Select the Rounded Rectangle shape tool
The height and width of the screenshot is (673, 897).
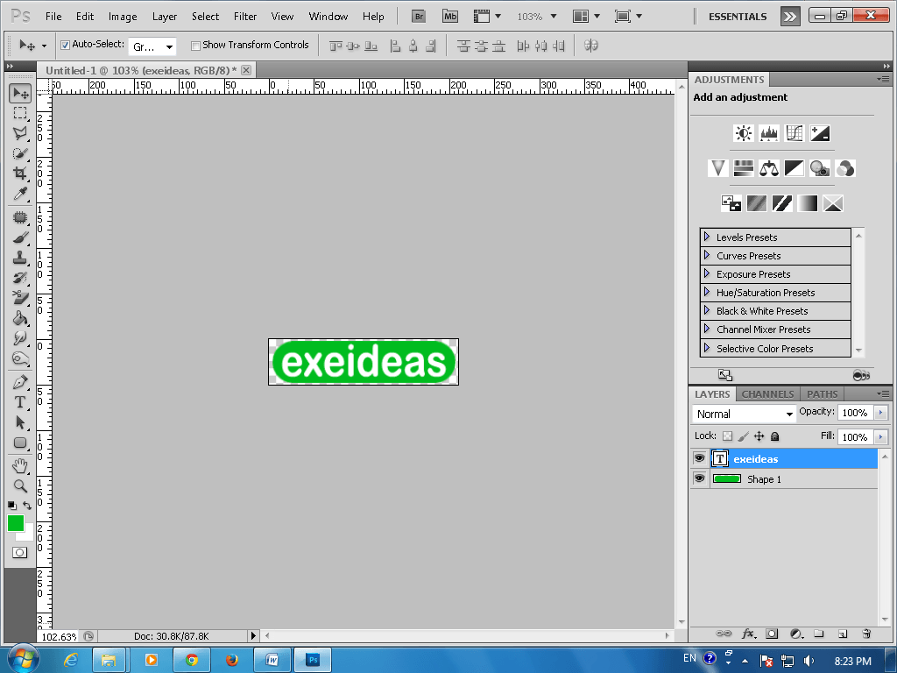20,443
